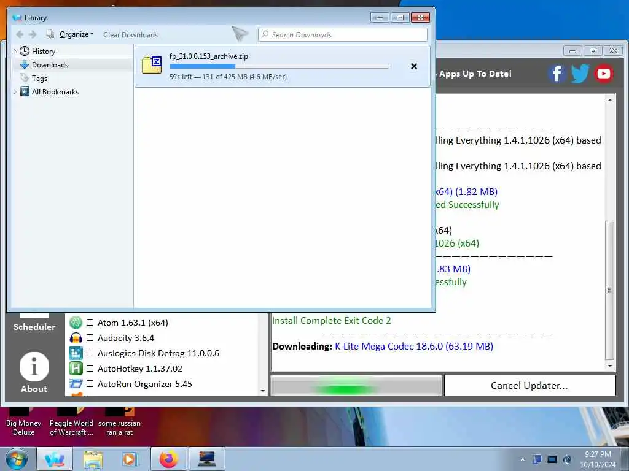Click the computer monitor taskbar icon
This screenshot has height=471, width=629.
point(206,459)
